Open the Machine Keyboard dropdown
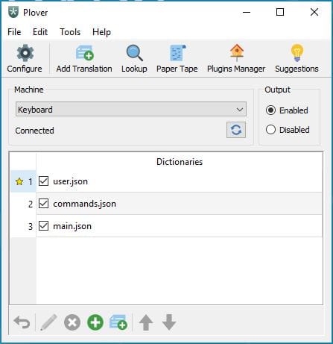The height and width of the screenshot is (344, 333). coord(131,109)
